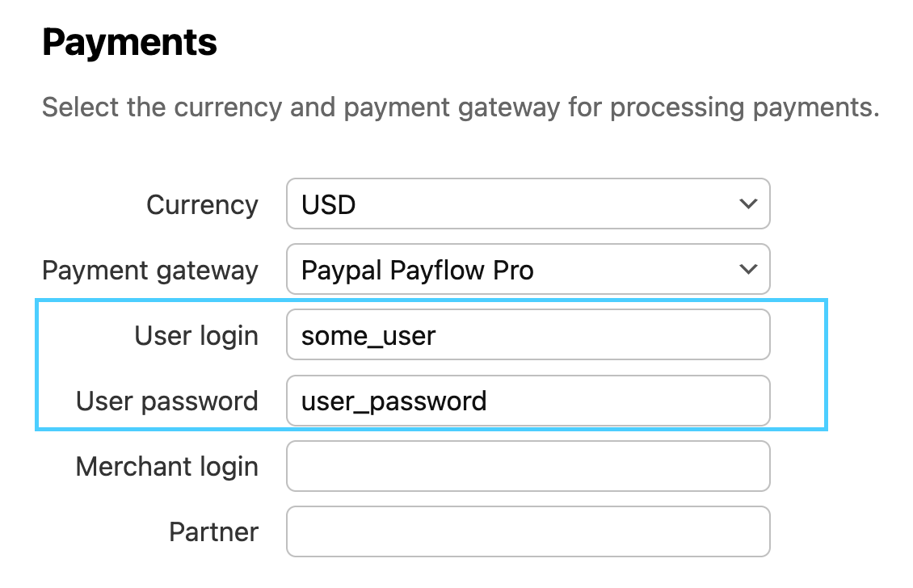The width and height of the screenshot is (913, 588).
Task: Click the Merchant login label
Action: point(167,467)
